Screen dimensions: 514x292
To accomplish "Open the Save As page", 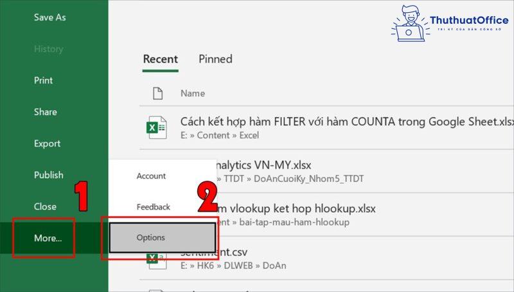I will [x=50, y=17].
